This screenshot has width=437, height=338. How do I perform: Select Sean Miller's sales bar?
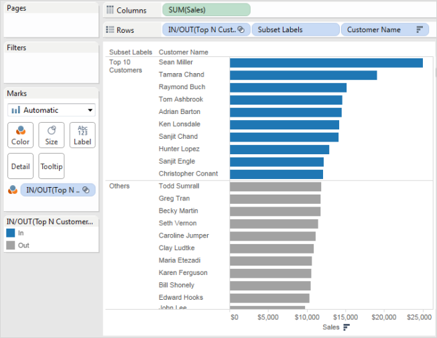[326, 62]
